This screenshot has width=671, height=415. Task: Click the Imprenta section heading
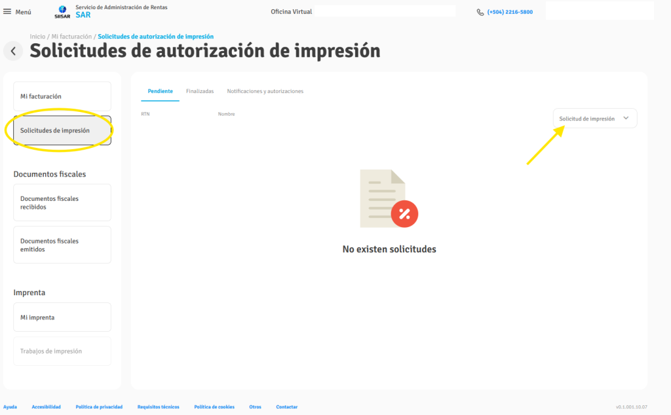(x=29, y=293)
